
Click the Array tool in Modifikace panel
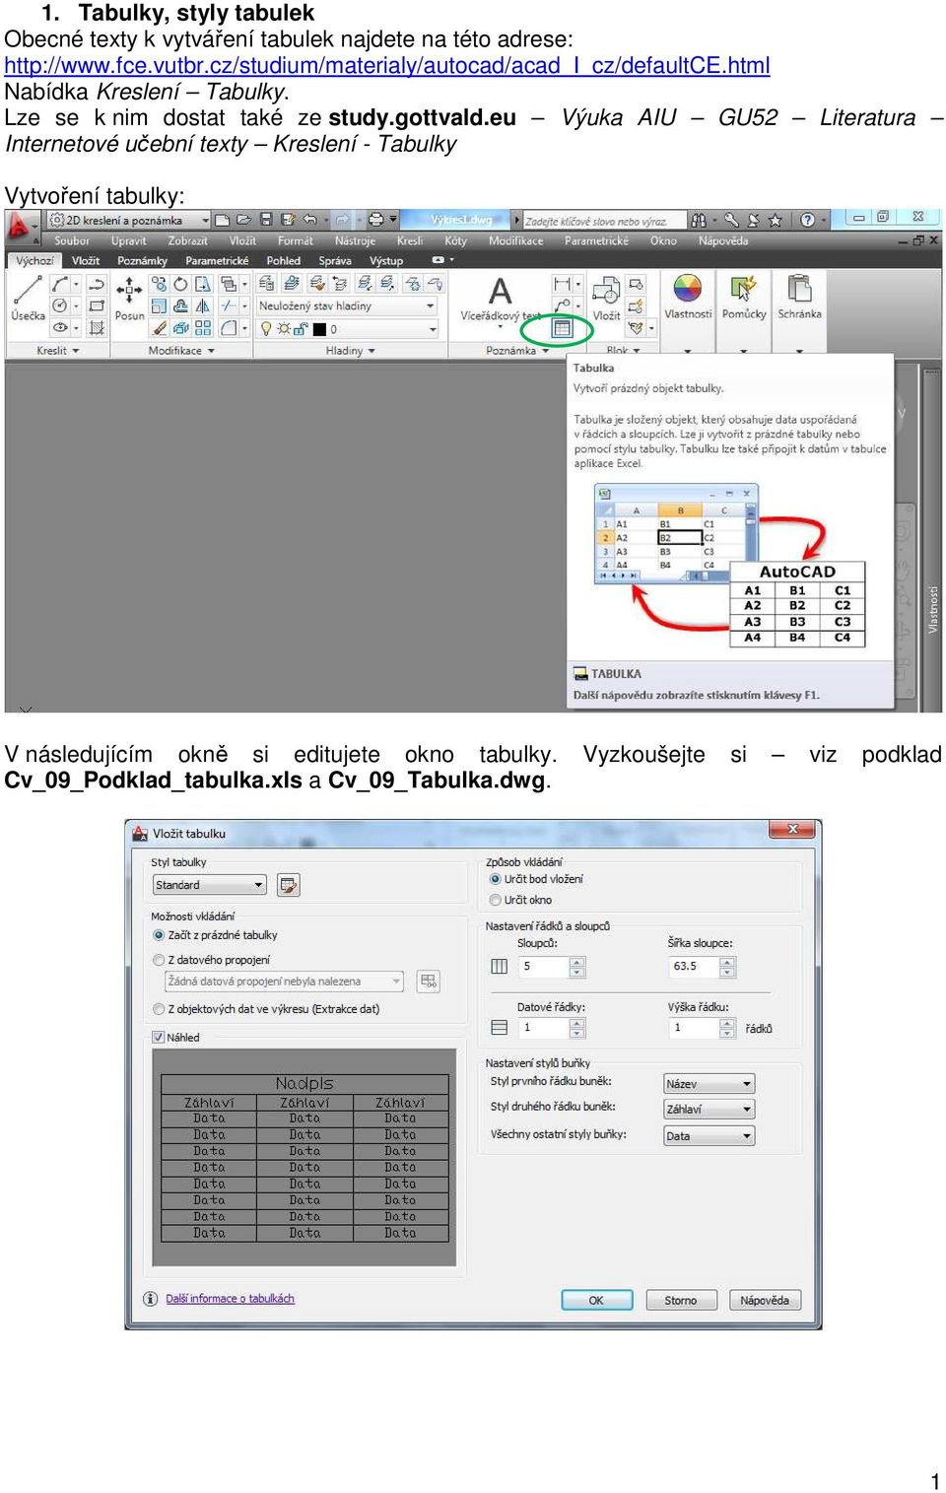click(x=202, y=328)
